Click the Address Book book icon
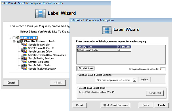Image resolution: width=173 pixels, height=112 pixels. 17,38
